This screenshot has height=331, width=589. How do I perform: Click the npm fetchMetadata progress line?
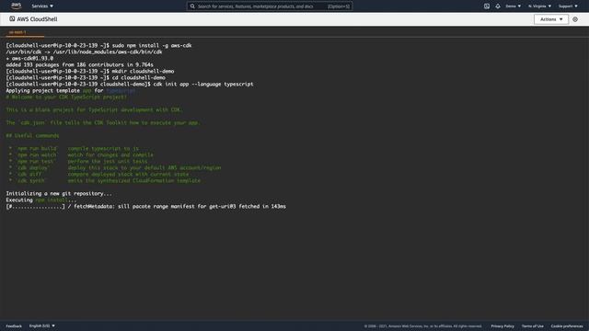[145, 206]
